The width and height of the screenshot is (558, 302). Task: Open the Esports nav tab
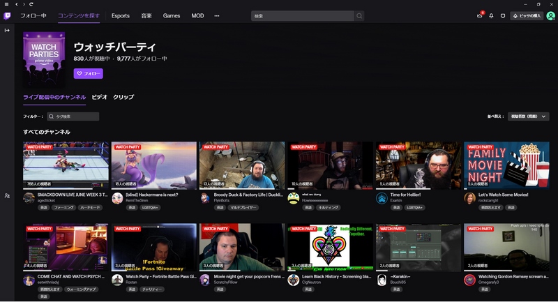pos(120,16)
